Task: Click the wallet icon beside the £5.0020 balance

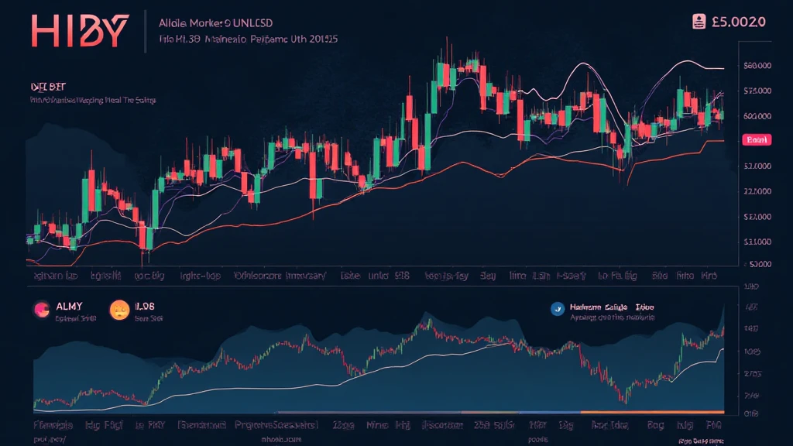Action: (x=699, y=22)
